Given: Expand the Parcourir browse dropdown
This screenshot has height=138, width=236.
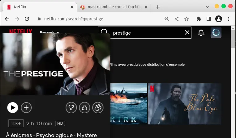Looking at the screenshot, I should (49, 32).
